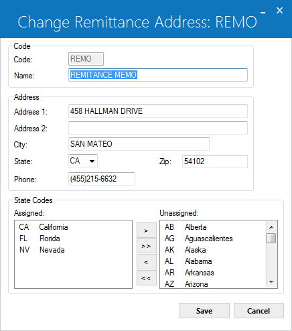Viewport: 292px width, 331px height.
Task: Move selected state to Assigned with single left arrow
Action: click(147, 261)
